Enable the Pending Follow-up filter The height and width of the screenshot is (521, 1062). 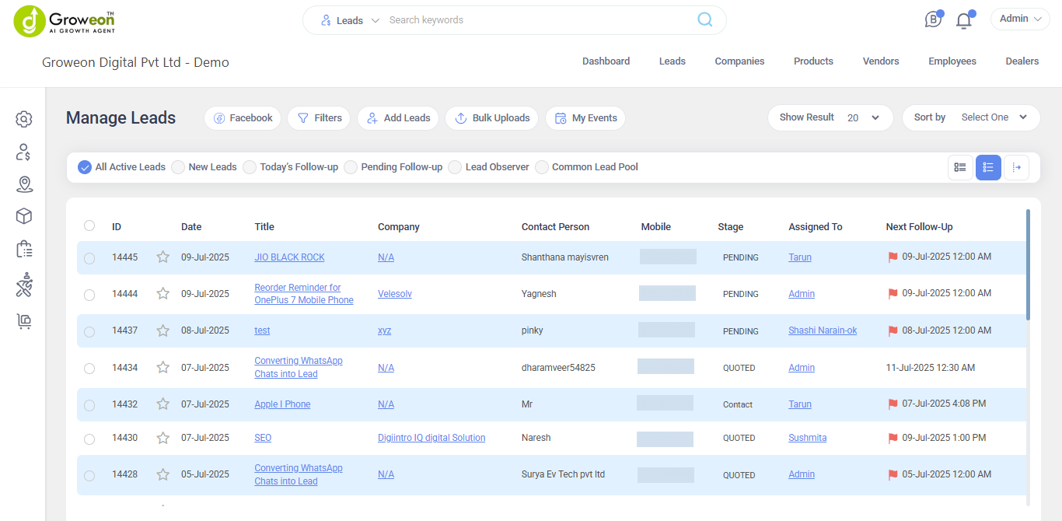pyautogui.click(x=350, y=166)
